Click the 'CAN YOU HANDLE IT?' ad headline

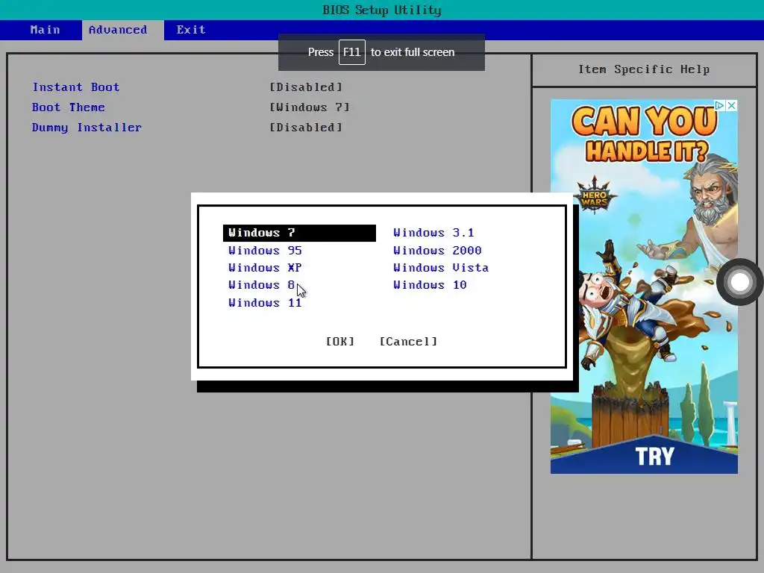pos(645,134)
